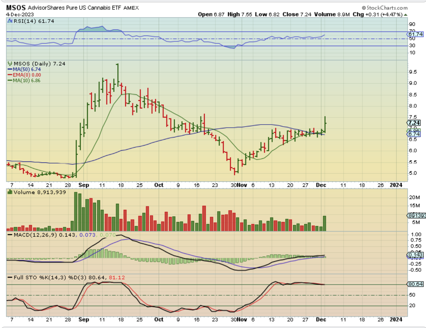Select the AdvisorShares Pure US Cannabis ETF title

coord(74,7)
